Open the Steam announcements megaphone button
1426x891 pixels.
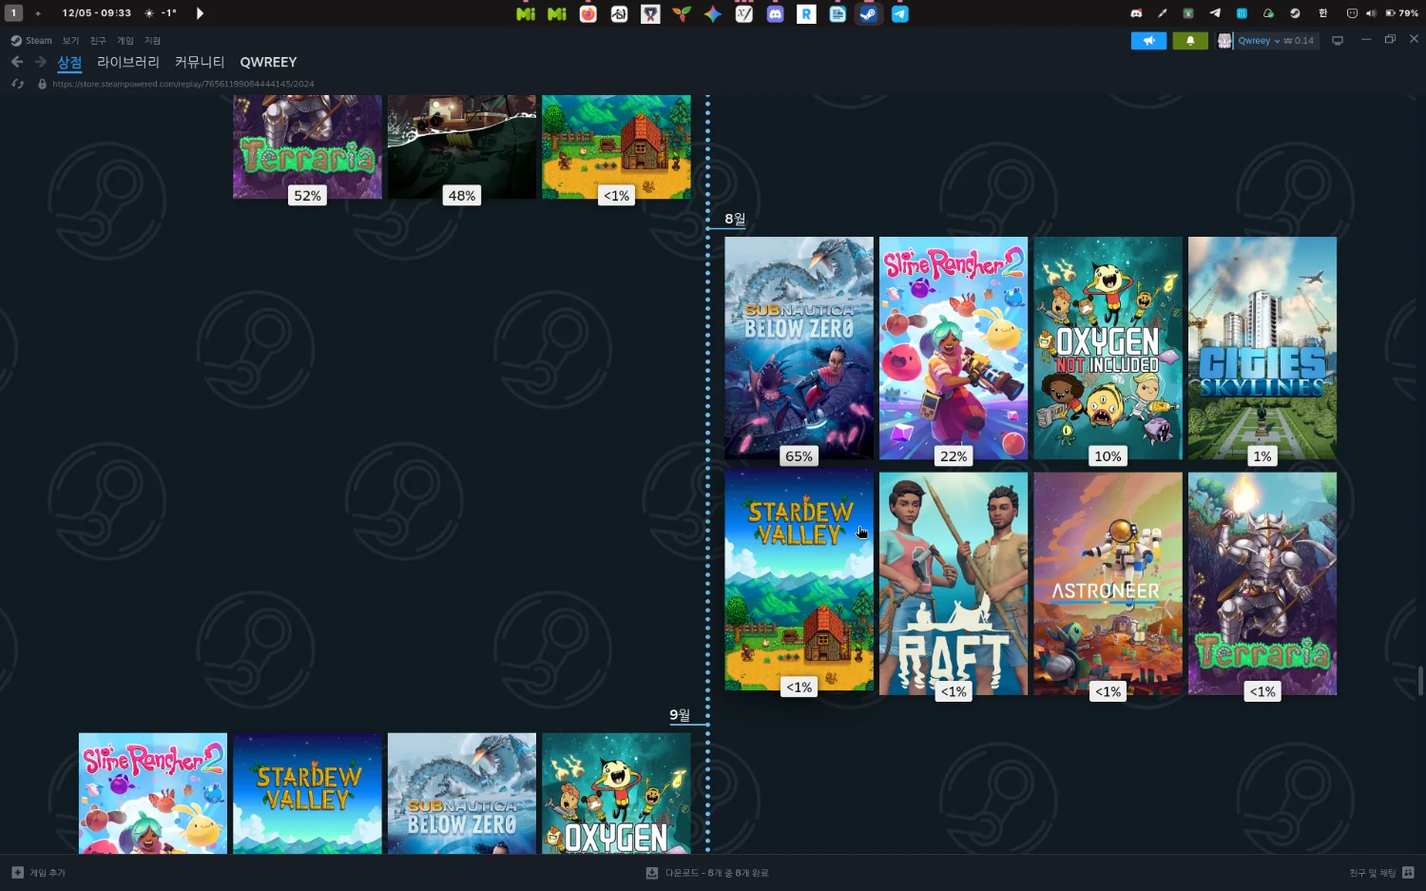pos(1148,41)
